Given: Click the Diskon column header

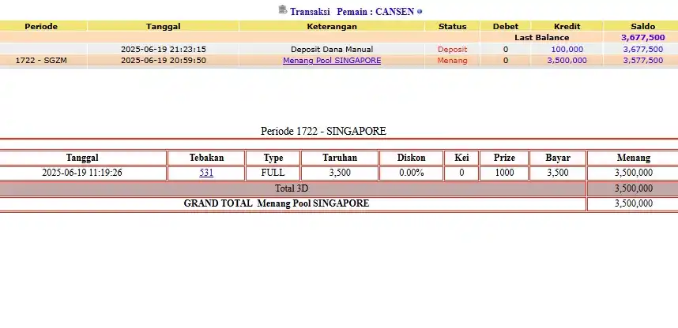Looking at the screenshot, I should [411, 158].
